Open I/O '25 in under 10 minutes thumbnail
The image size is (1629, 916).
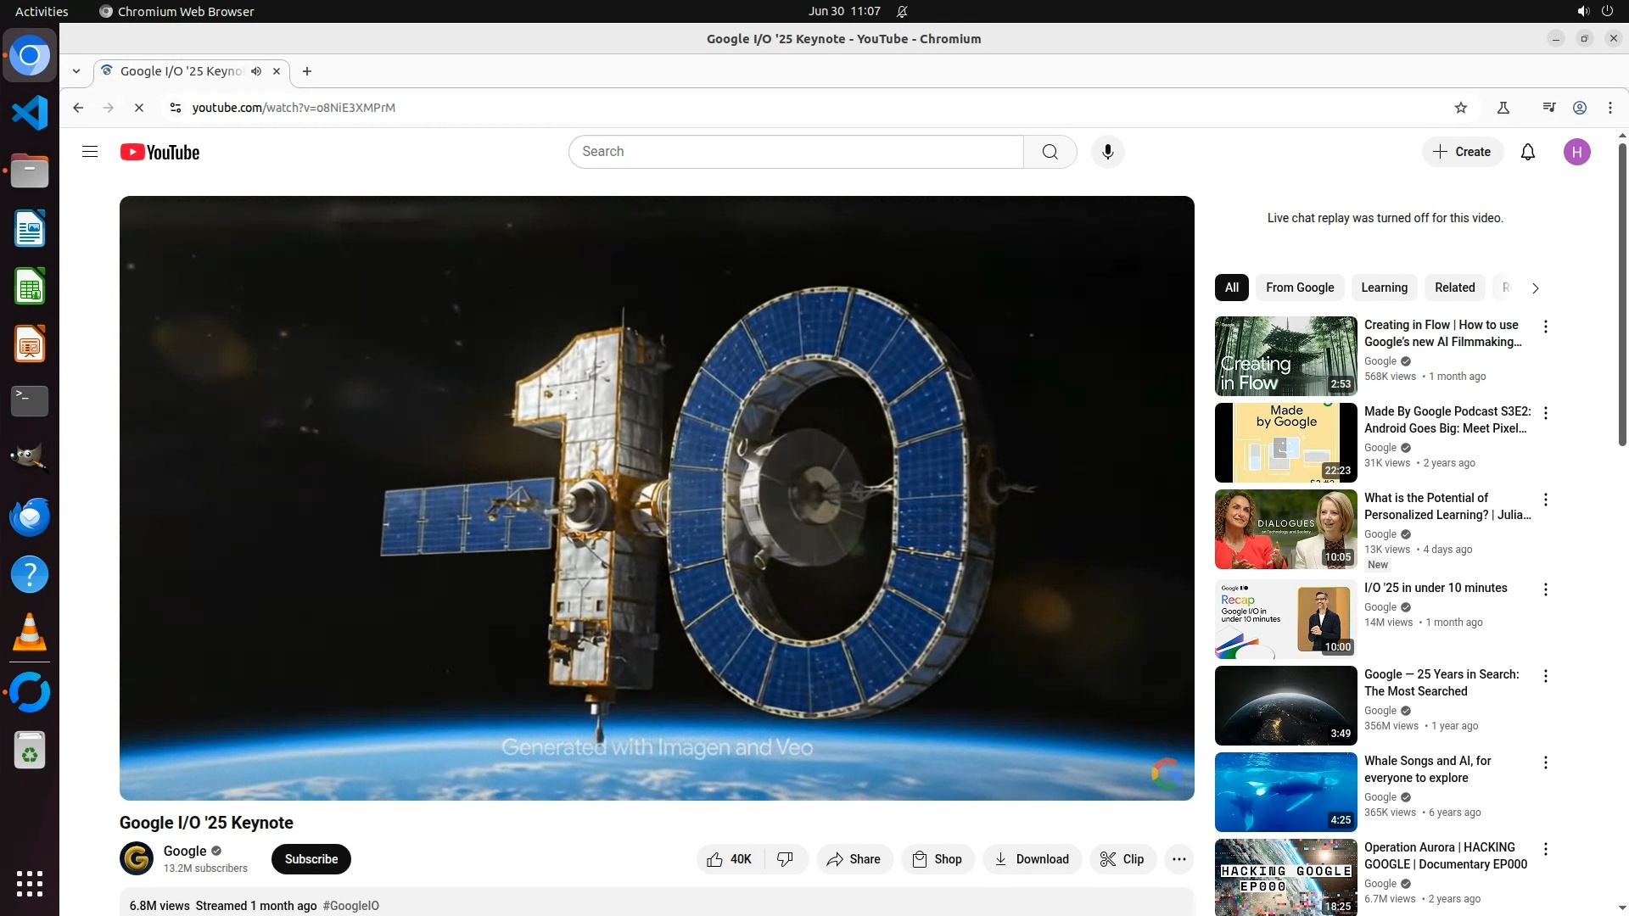coord(1285,619)
